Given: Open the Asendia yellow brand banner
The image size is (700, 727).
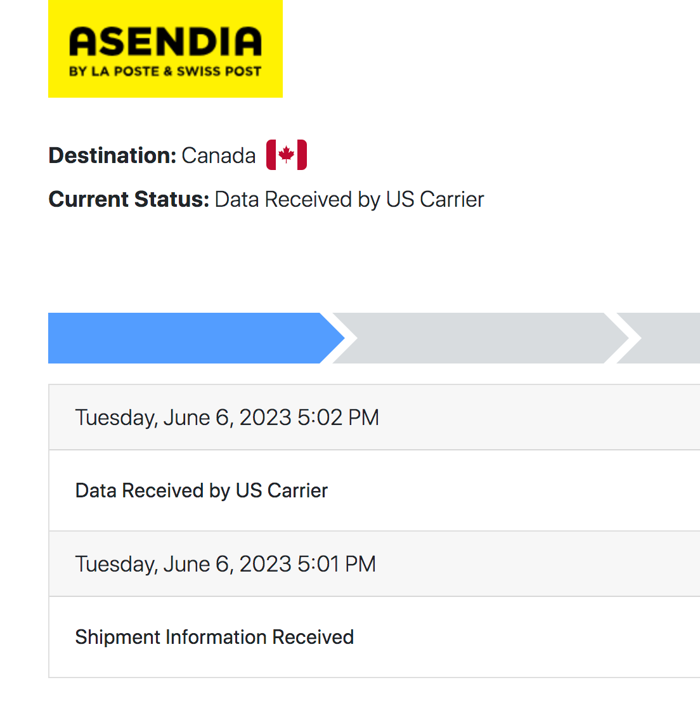Looking at the screenshot, I should [x=165, y=48].
